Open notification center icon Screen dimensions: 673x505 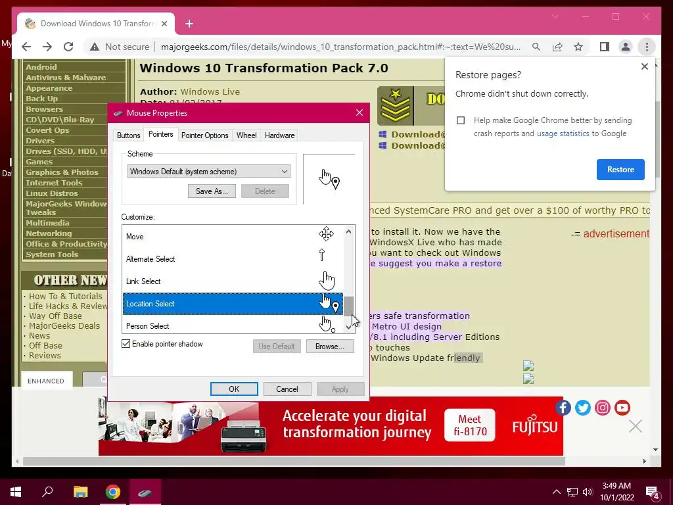653,493
